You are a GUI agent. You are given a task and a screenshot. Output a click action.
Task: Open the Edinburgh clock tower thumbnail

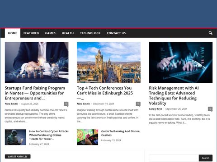108,63
